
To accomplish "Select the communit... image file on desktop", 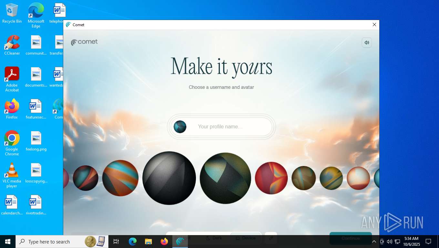I will (x=36, y=45).
